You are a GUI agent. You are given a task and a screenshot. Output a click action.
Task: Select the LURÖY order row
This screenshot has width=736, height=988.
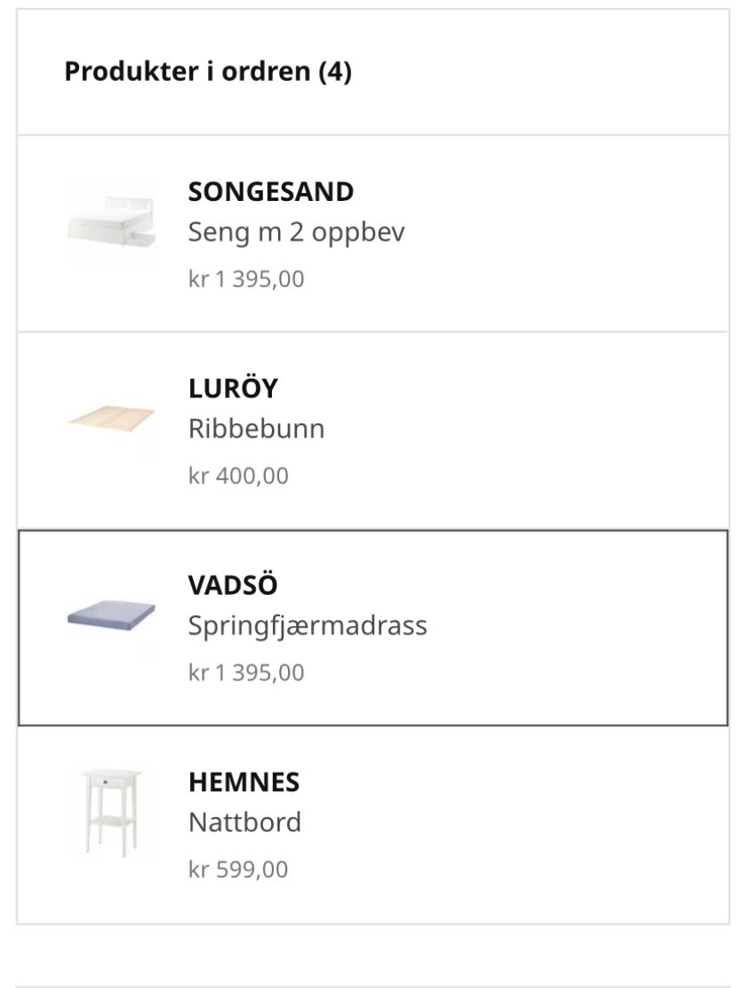pos(372,430)
